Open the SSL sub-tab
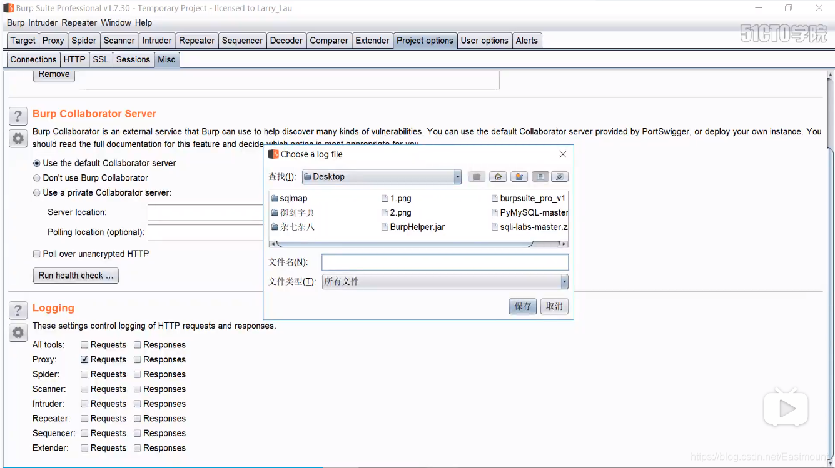 point(101,59)
